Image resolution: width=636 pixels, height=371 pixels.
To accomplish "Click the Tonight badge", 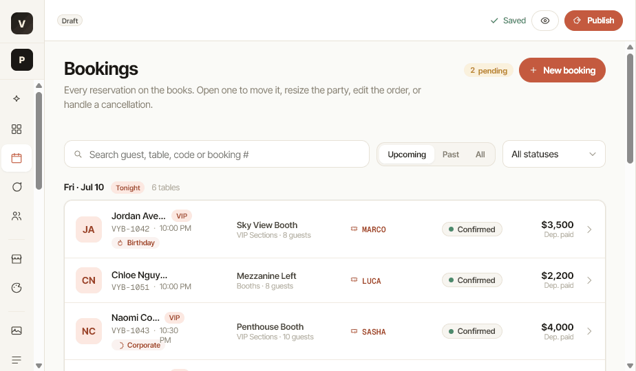I will click(128, 188).
